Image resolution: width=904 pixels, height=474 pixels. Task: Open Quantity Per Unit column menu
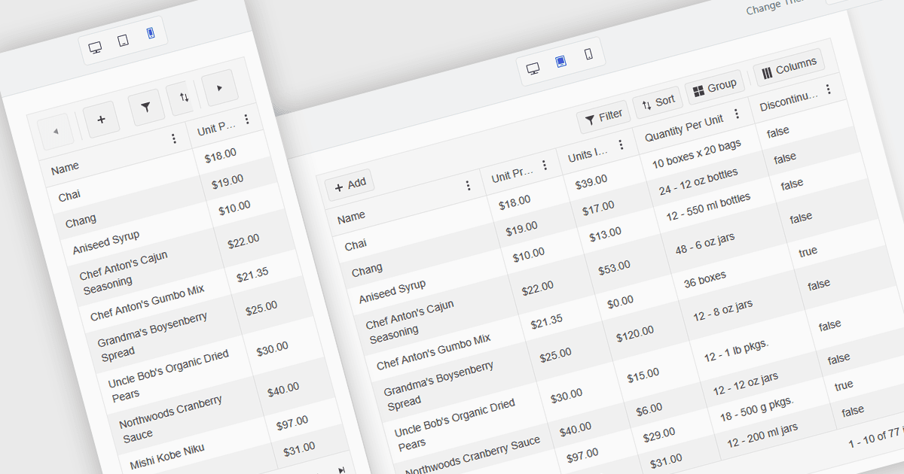coord(737,114)
